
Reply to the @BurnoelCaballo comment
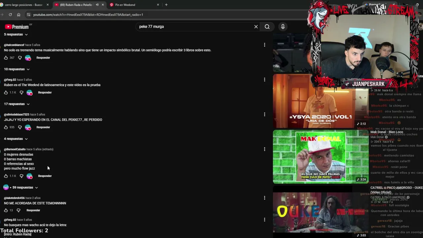(x=45, y=176)
